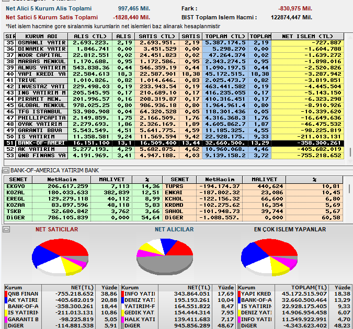The height and width of the screenshot is (329, 353).
Task: Select the OSMANLI YATIR row
Action: coord(174,43)
